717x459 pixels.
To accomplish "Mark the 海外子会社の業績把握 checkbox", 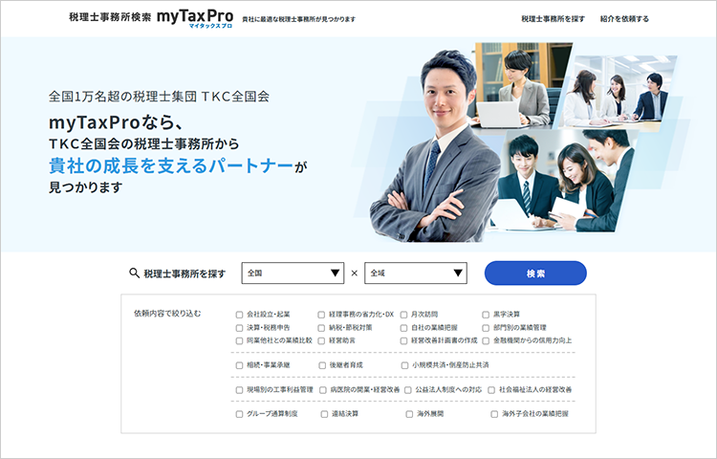I will [494, 414].
